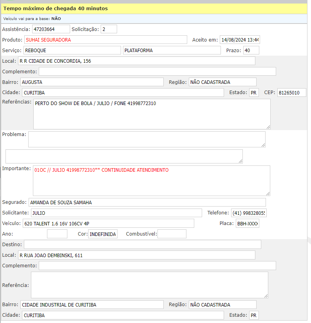This screenshot has height=323, width=311.
Task: Select the Segurado name field
Action: point(147,202)
